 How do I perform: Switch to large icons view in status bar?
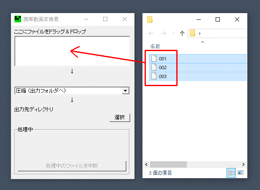pyautogui.click(x=241, y=173)
